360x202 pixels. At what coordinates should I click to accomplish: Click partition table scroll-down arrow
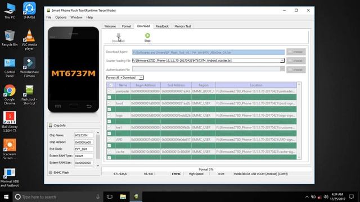299,157
